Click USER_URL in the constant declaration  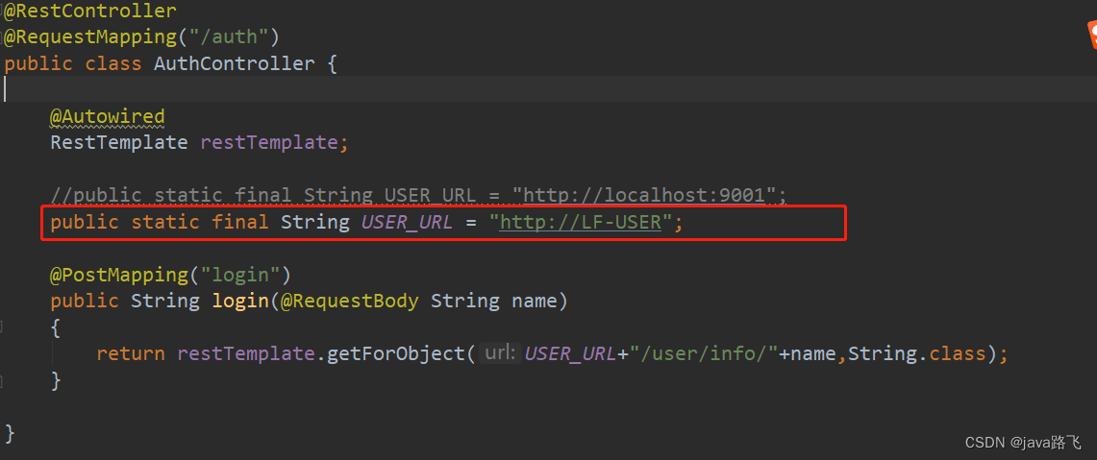click(406, 222)
